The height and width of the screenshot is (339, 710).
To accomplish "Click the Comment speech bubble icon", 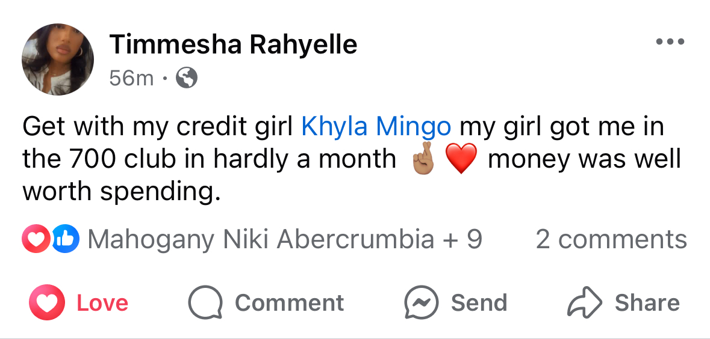I will coord(205,302).
